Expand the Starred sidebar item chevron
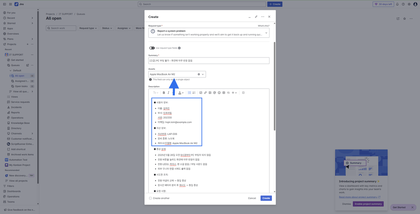This screenshot has width=420, height=214. 32,23
